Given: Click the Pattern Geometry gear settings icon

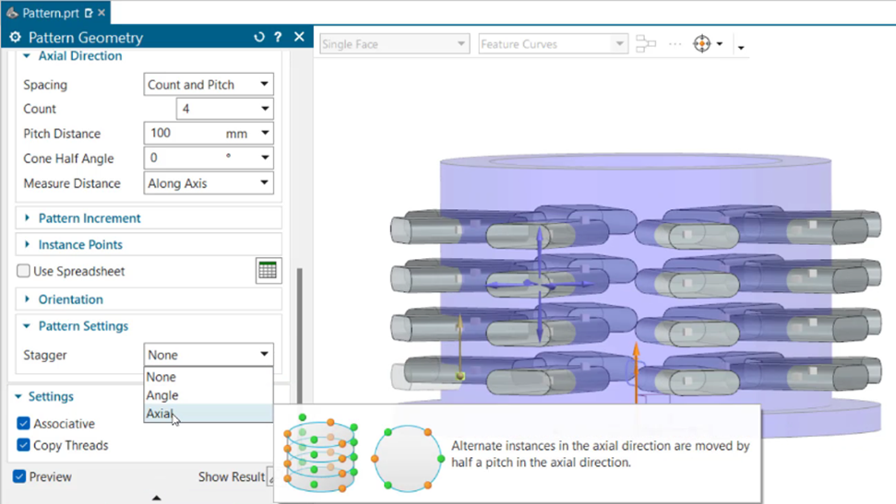Looking at the screenshot, I should (x=15, y=38).
